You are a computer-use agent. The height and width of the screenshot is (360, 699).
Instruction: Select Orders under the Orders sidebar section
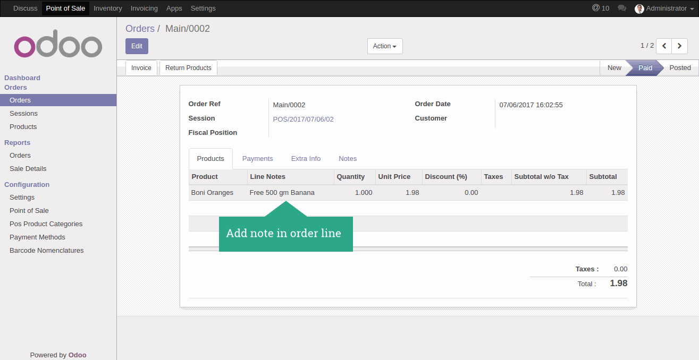(x=58, y=100)
